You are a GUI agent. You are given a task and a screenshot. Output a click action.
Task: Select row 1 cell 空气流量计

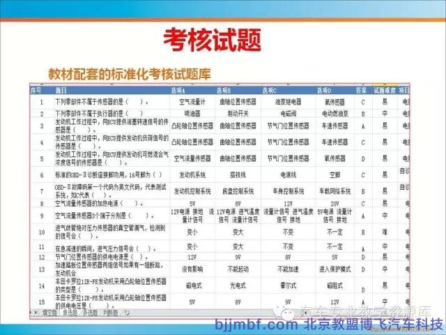click(x=191, y=102)
